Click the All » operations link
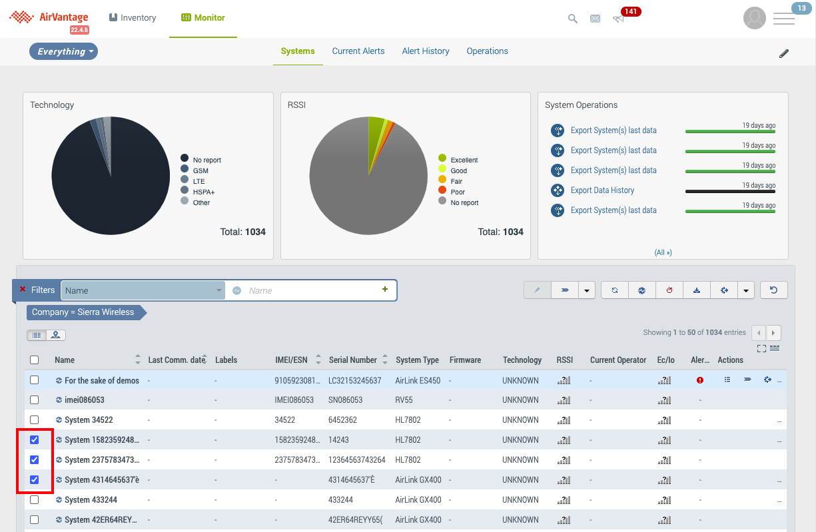The image size is (816, 532). point(663,252)
